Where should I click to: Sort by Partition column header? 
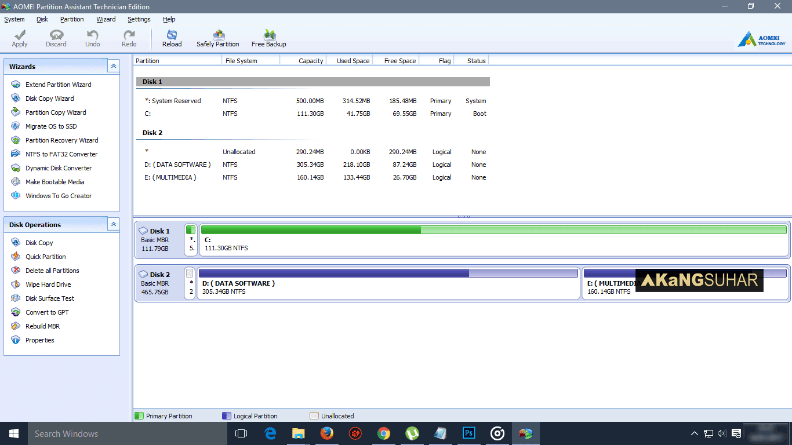178,60
